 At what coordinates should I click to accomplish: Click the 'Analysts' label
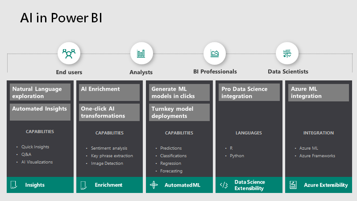pos(141,72)
